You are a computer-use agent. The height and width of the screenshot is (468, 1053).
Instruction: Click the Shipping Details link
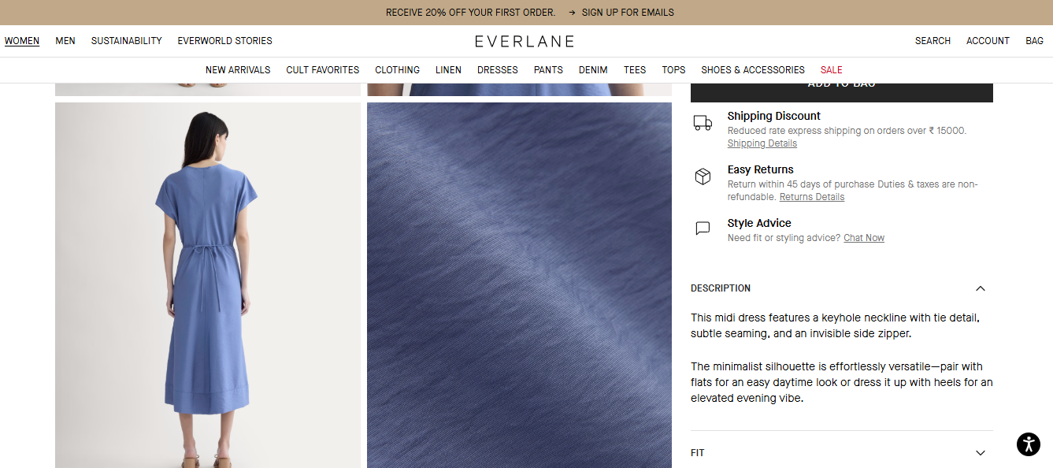762,143
